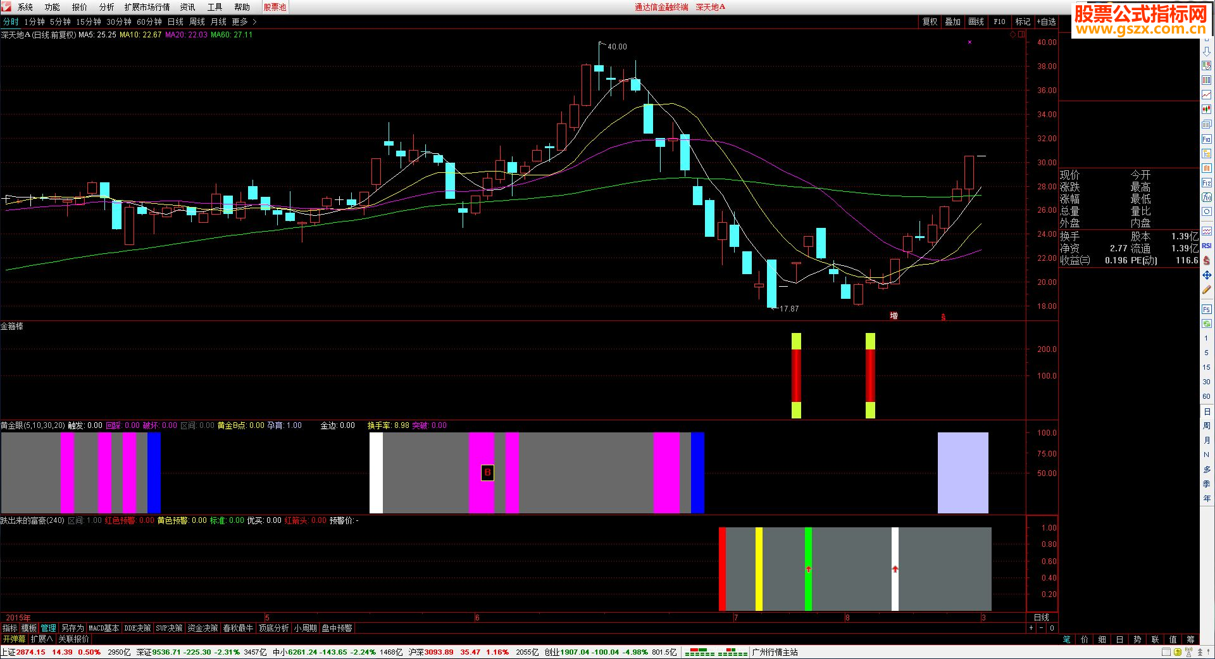The height and width of the screenshot is (659, 1215).
Task: Click the double up-arrow status bar icon
Action: pyautogui.click(x=1200, y=652)
